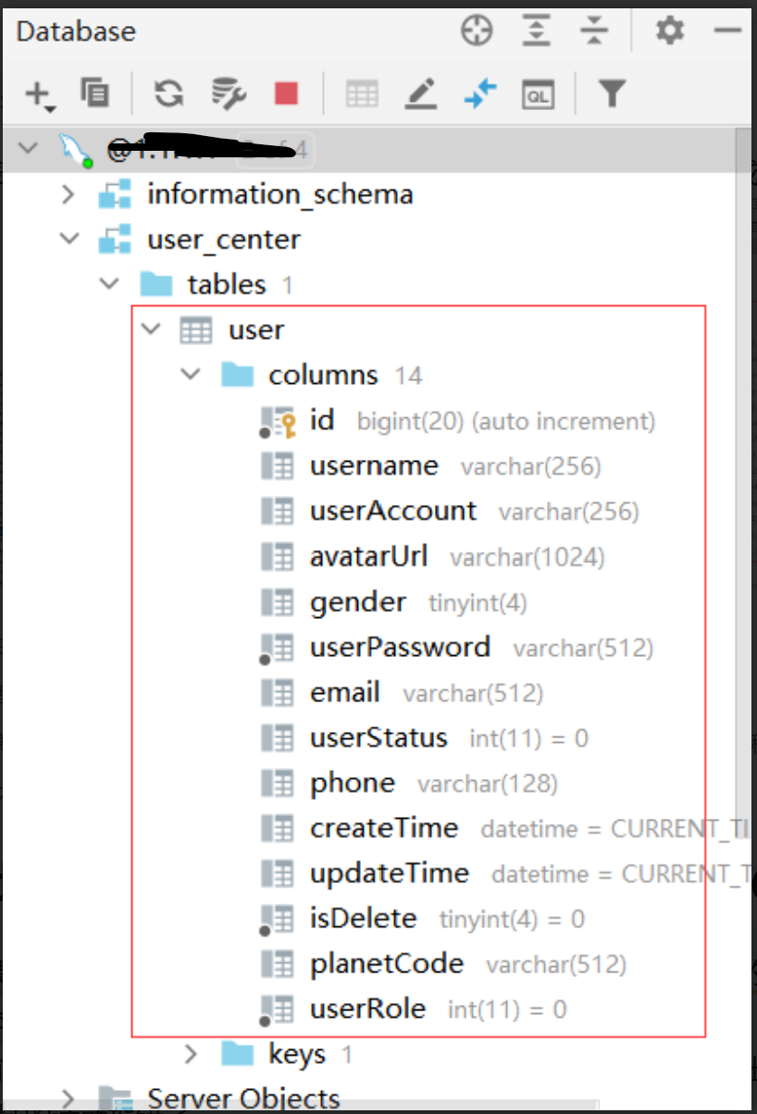Select the userPassword column
Screen dimensions: 757x1114
pyautogui.click(x=400, y=647)
